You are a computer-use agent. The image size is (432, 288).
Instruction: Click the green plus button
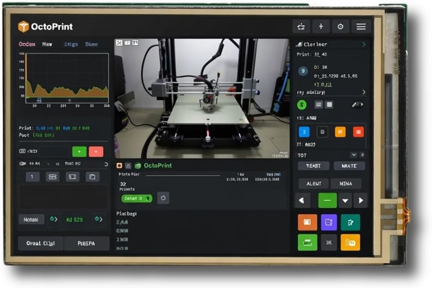pos(79,151)
